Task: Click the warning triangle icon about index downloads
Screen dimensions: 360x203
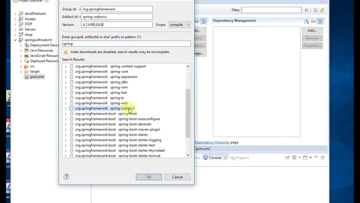Action: click(66, 52)
